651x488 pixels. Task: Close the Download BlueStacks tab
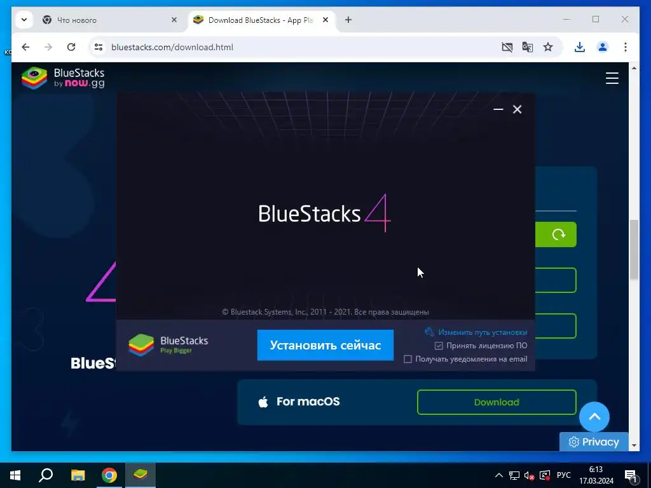(x=325, y=20)
